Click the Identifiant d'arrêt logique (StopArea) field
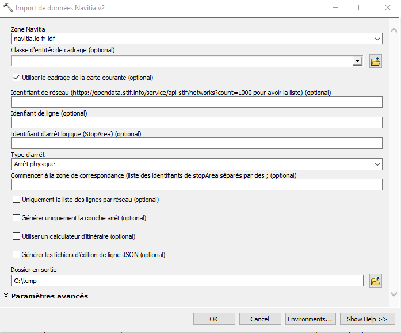401x333 pixels. coord(196,143)
